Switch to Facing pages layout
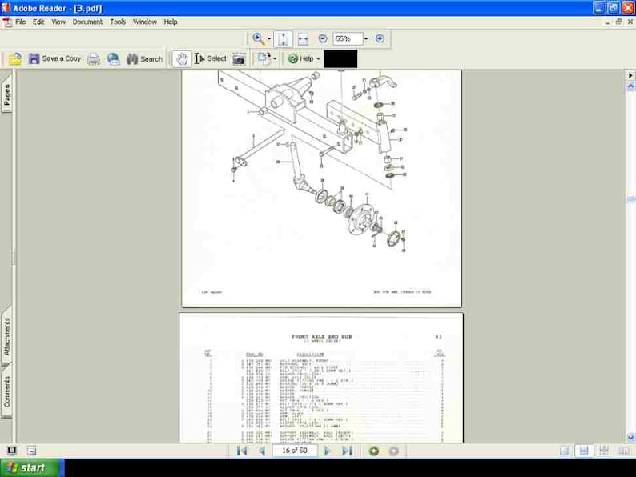Viewport: 636px width, 477px height. pos(624,451)
